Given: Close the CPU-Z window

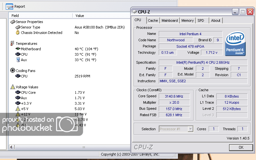Looking at the screenshot, I should [x=250, y=12].
